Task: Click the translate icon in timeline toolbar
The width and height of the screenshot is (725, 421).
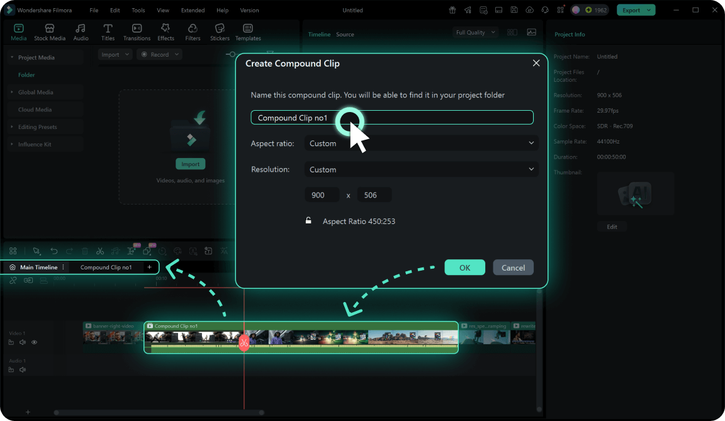Action: tap(224, 251)
